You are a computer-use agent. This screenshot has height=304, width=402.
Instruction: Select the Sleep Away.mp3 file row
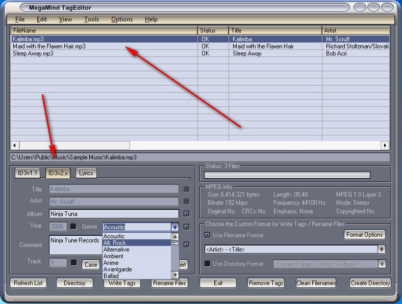click(x=200, y=53)
